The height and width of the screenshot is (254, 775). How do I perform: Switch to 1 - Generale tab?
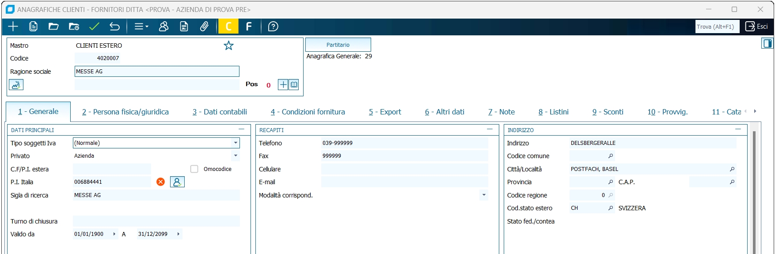(x=38, y=112)
